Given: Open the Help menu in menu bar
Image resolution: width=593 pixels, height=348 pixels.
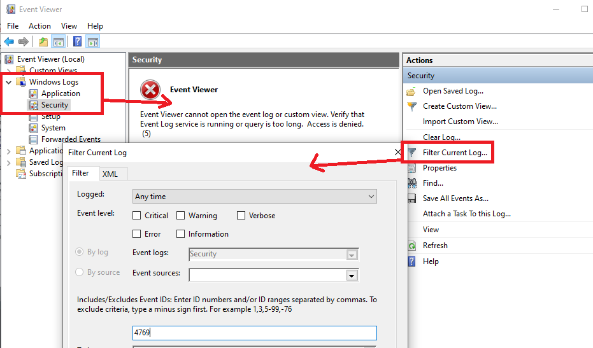Looking at the screenshot, I should (95, 25).
